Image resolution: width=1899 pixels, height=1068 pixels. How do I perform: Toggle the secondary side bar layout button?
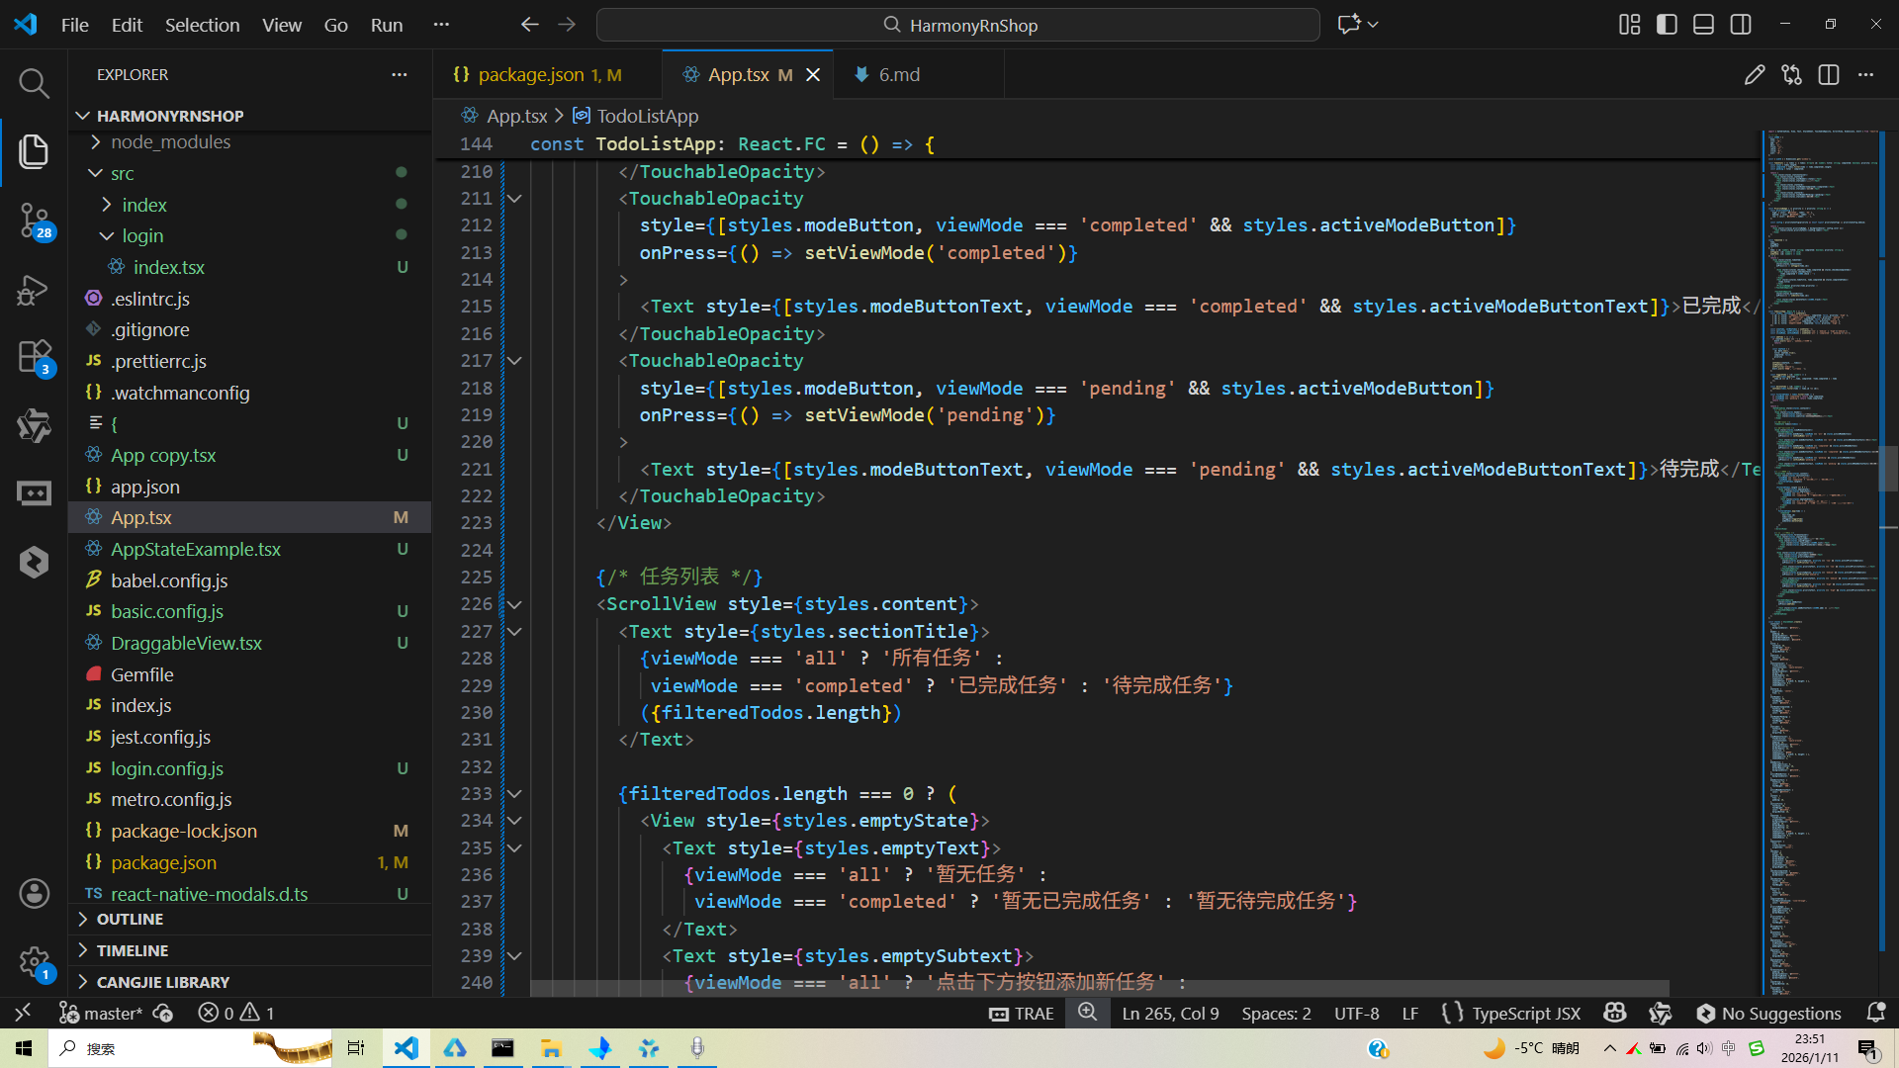[1741, 25]
